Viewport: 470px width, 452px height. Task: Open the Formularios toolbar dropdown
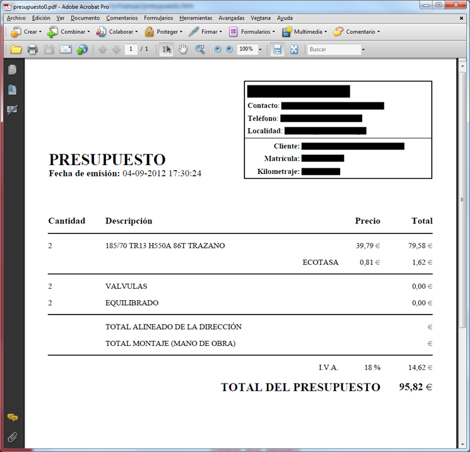[x=252, y=32]
